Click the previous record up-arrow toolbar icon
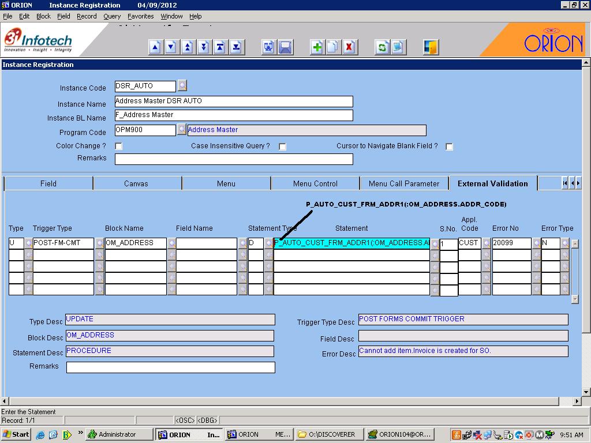This screenshot has height=443, width=591. point(156,47)
